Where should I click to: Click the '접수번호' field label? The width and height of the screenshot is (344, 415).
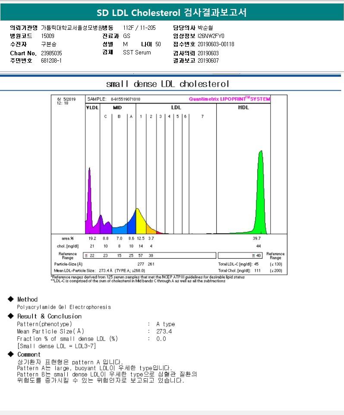(184, 44)
